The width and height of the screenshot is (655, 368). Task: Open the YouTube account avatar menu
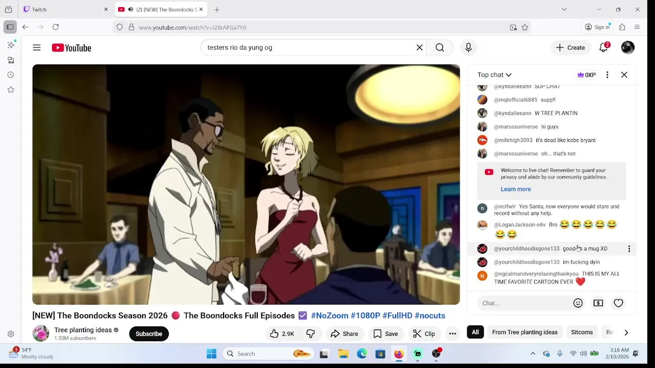click(x=628, y=48)
